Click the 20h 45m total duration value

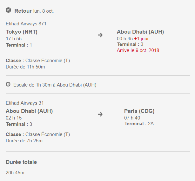pos(15,173)
